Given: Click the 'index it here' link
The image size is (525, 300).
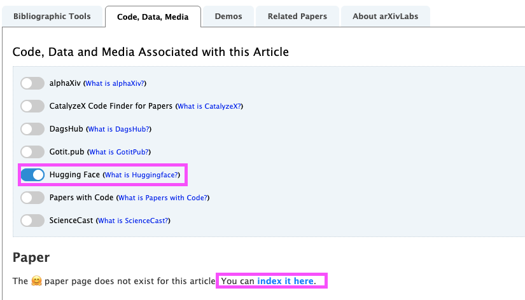Looking at the screenshot, I should [285, 281].
